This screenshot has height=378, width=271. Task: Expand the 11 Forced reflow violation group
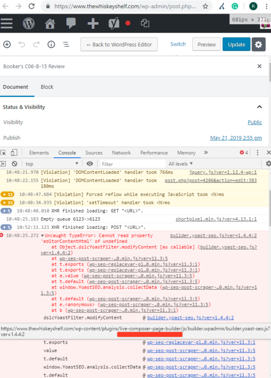pos(7,194)
